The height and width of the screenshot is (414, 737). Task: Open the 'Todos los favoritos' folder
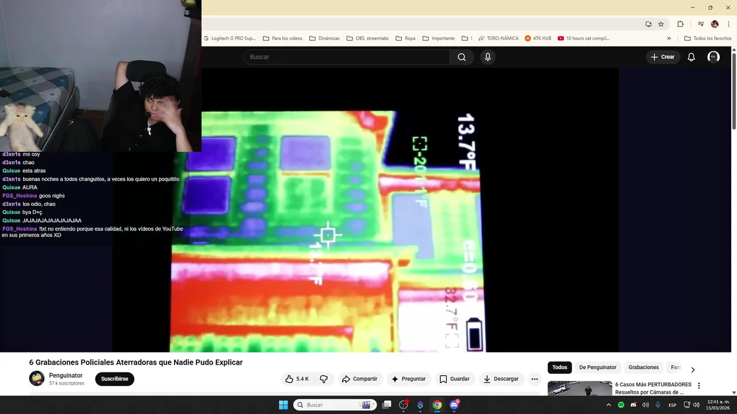point(708,39)
